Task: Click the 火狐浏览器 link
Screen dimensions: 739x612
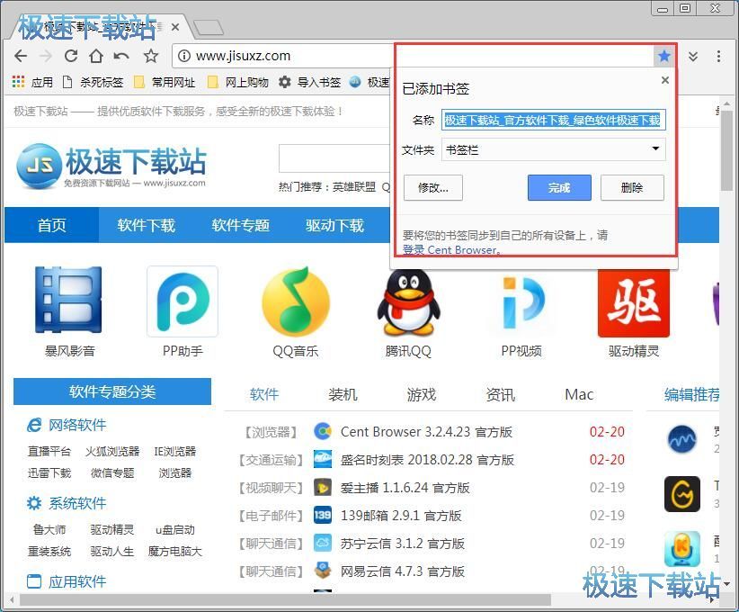Action: click(112, 451)
